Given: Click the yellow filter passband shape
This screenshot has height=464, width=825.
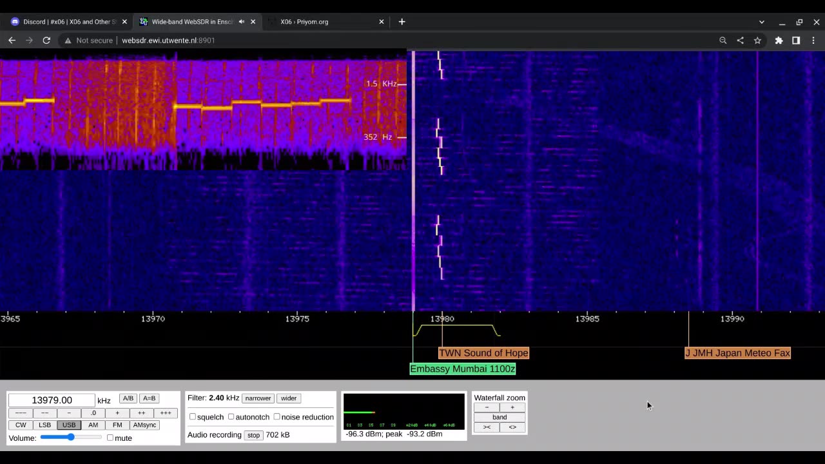Looking at the screenshot, I should tap(456, 330).
